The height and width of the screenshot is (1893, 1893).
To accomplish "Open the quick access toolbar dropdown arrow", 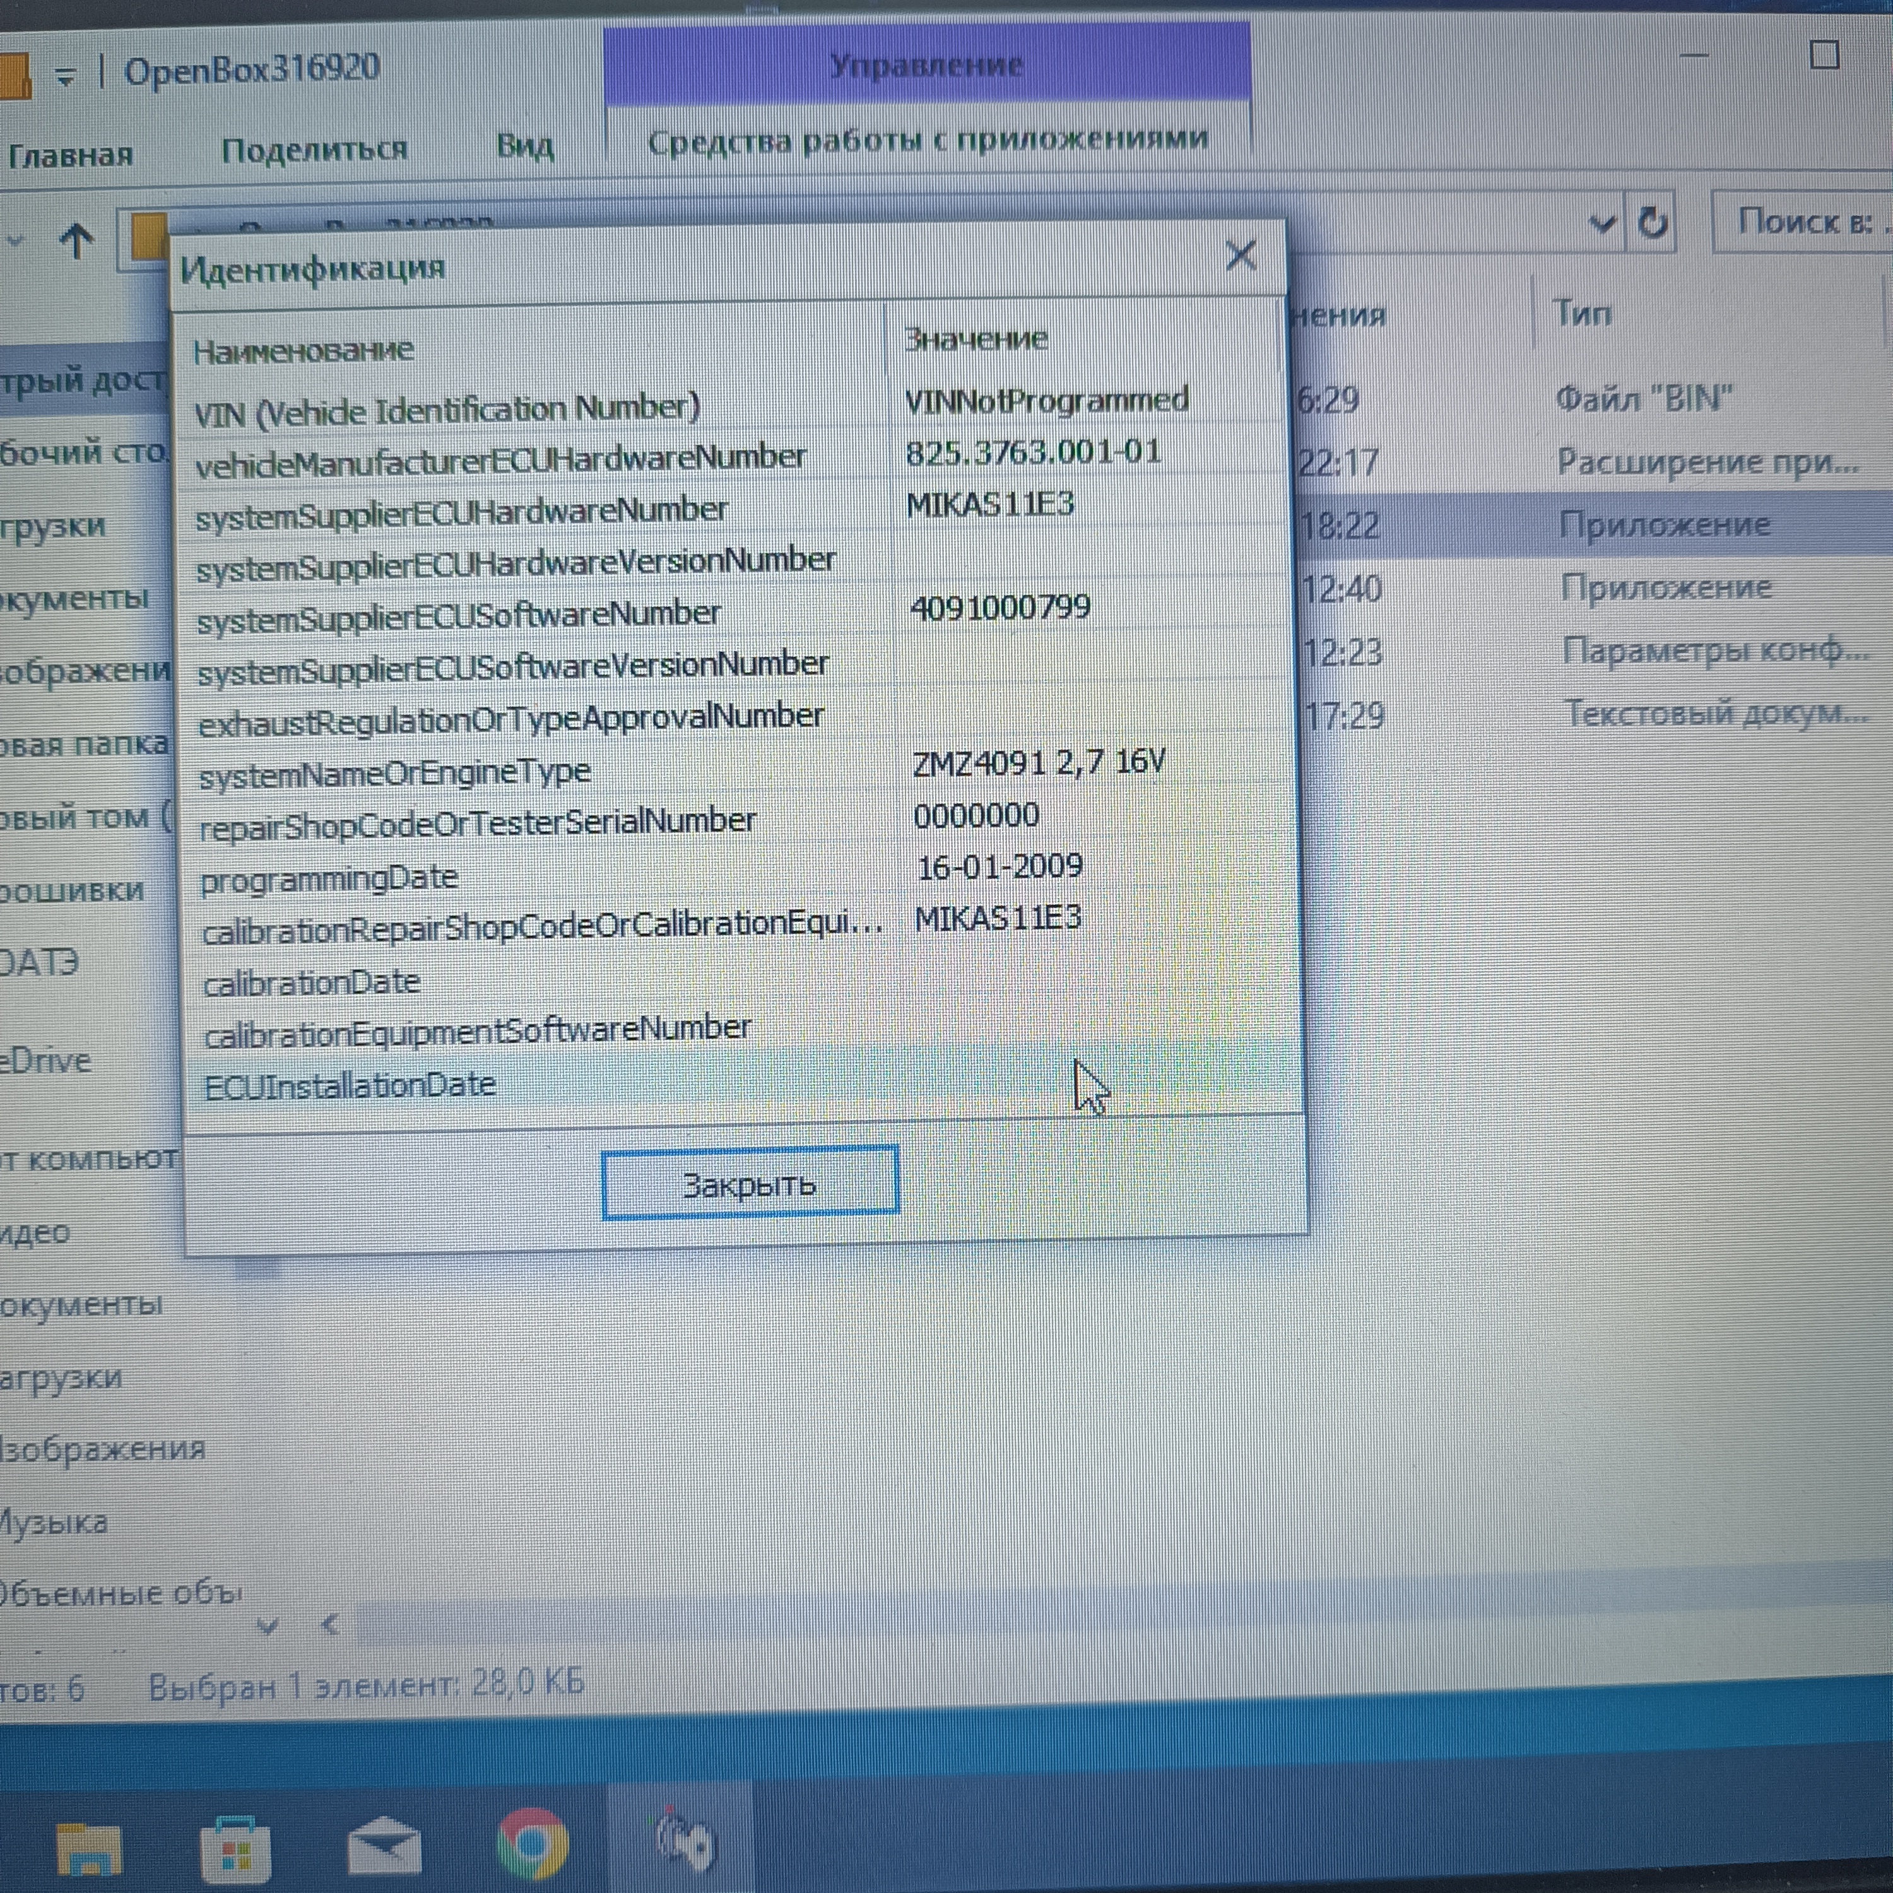I will (66, 76).
